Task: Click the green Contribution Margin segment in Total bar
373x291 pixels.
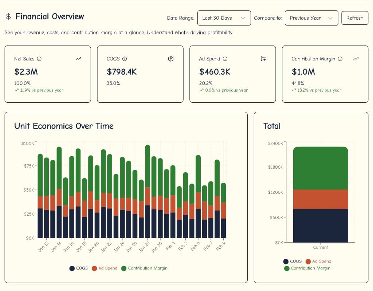Action: [321, 168]
